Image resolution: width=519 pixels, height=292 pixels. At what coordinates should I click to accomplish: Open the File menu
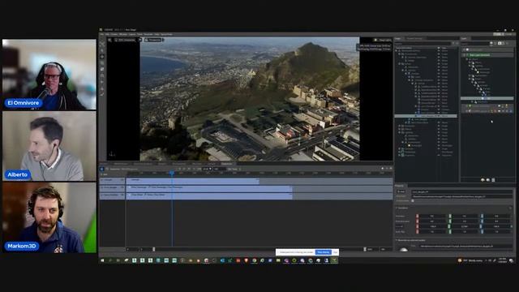pos(102,34)
